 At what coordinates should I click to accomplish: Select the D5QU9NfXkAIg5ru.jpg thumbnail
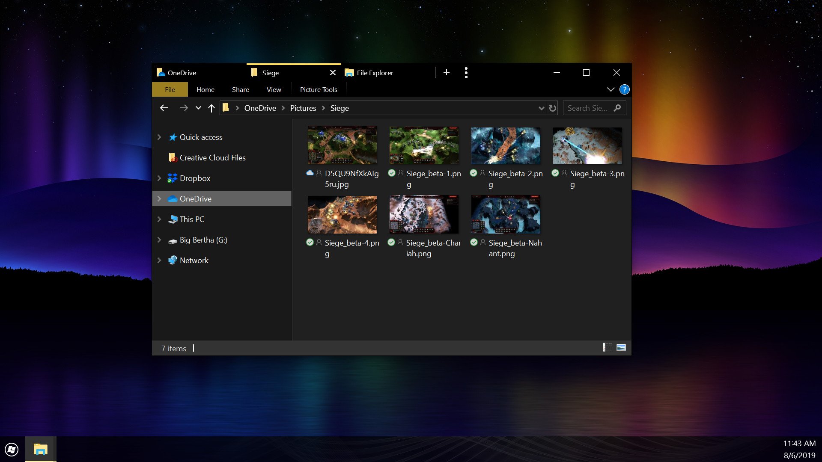(342, 145)
